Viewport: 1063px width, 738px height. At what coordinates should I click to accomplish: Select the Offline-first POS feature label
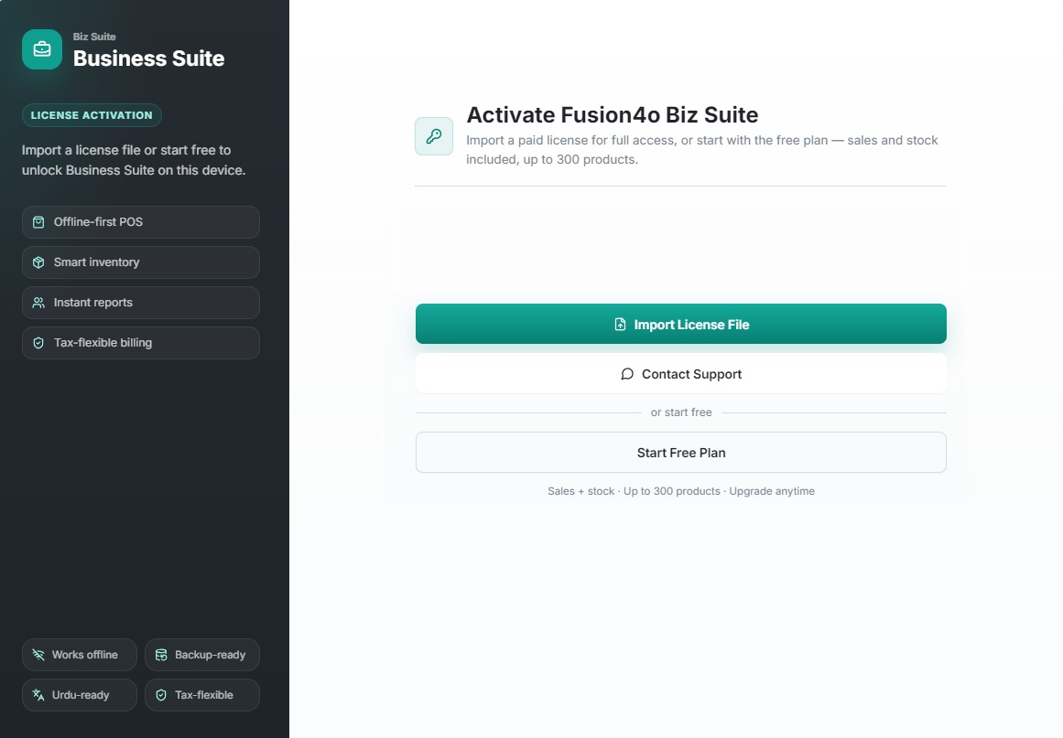click(x=98, y=222)
